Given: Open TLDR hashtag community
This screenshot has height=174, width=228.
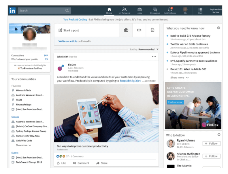Looking at the screenshot, I should coord(17,100).
